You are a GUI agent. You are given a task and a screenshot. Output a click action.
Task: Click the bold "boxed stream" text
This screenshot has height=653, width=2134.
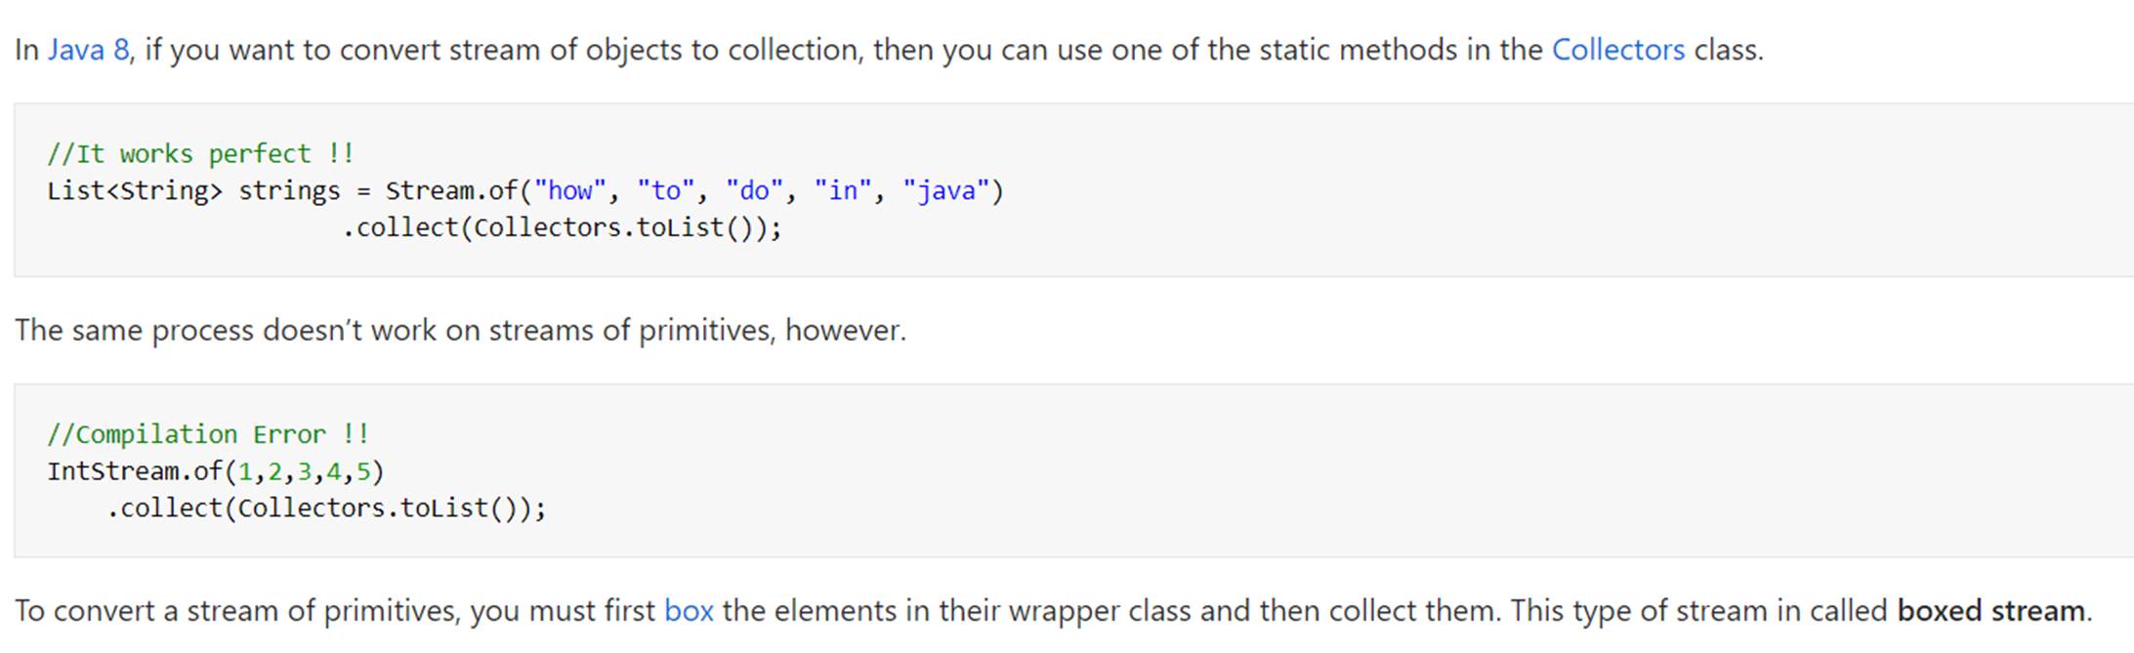[x=1990, y=611]
